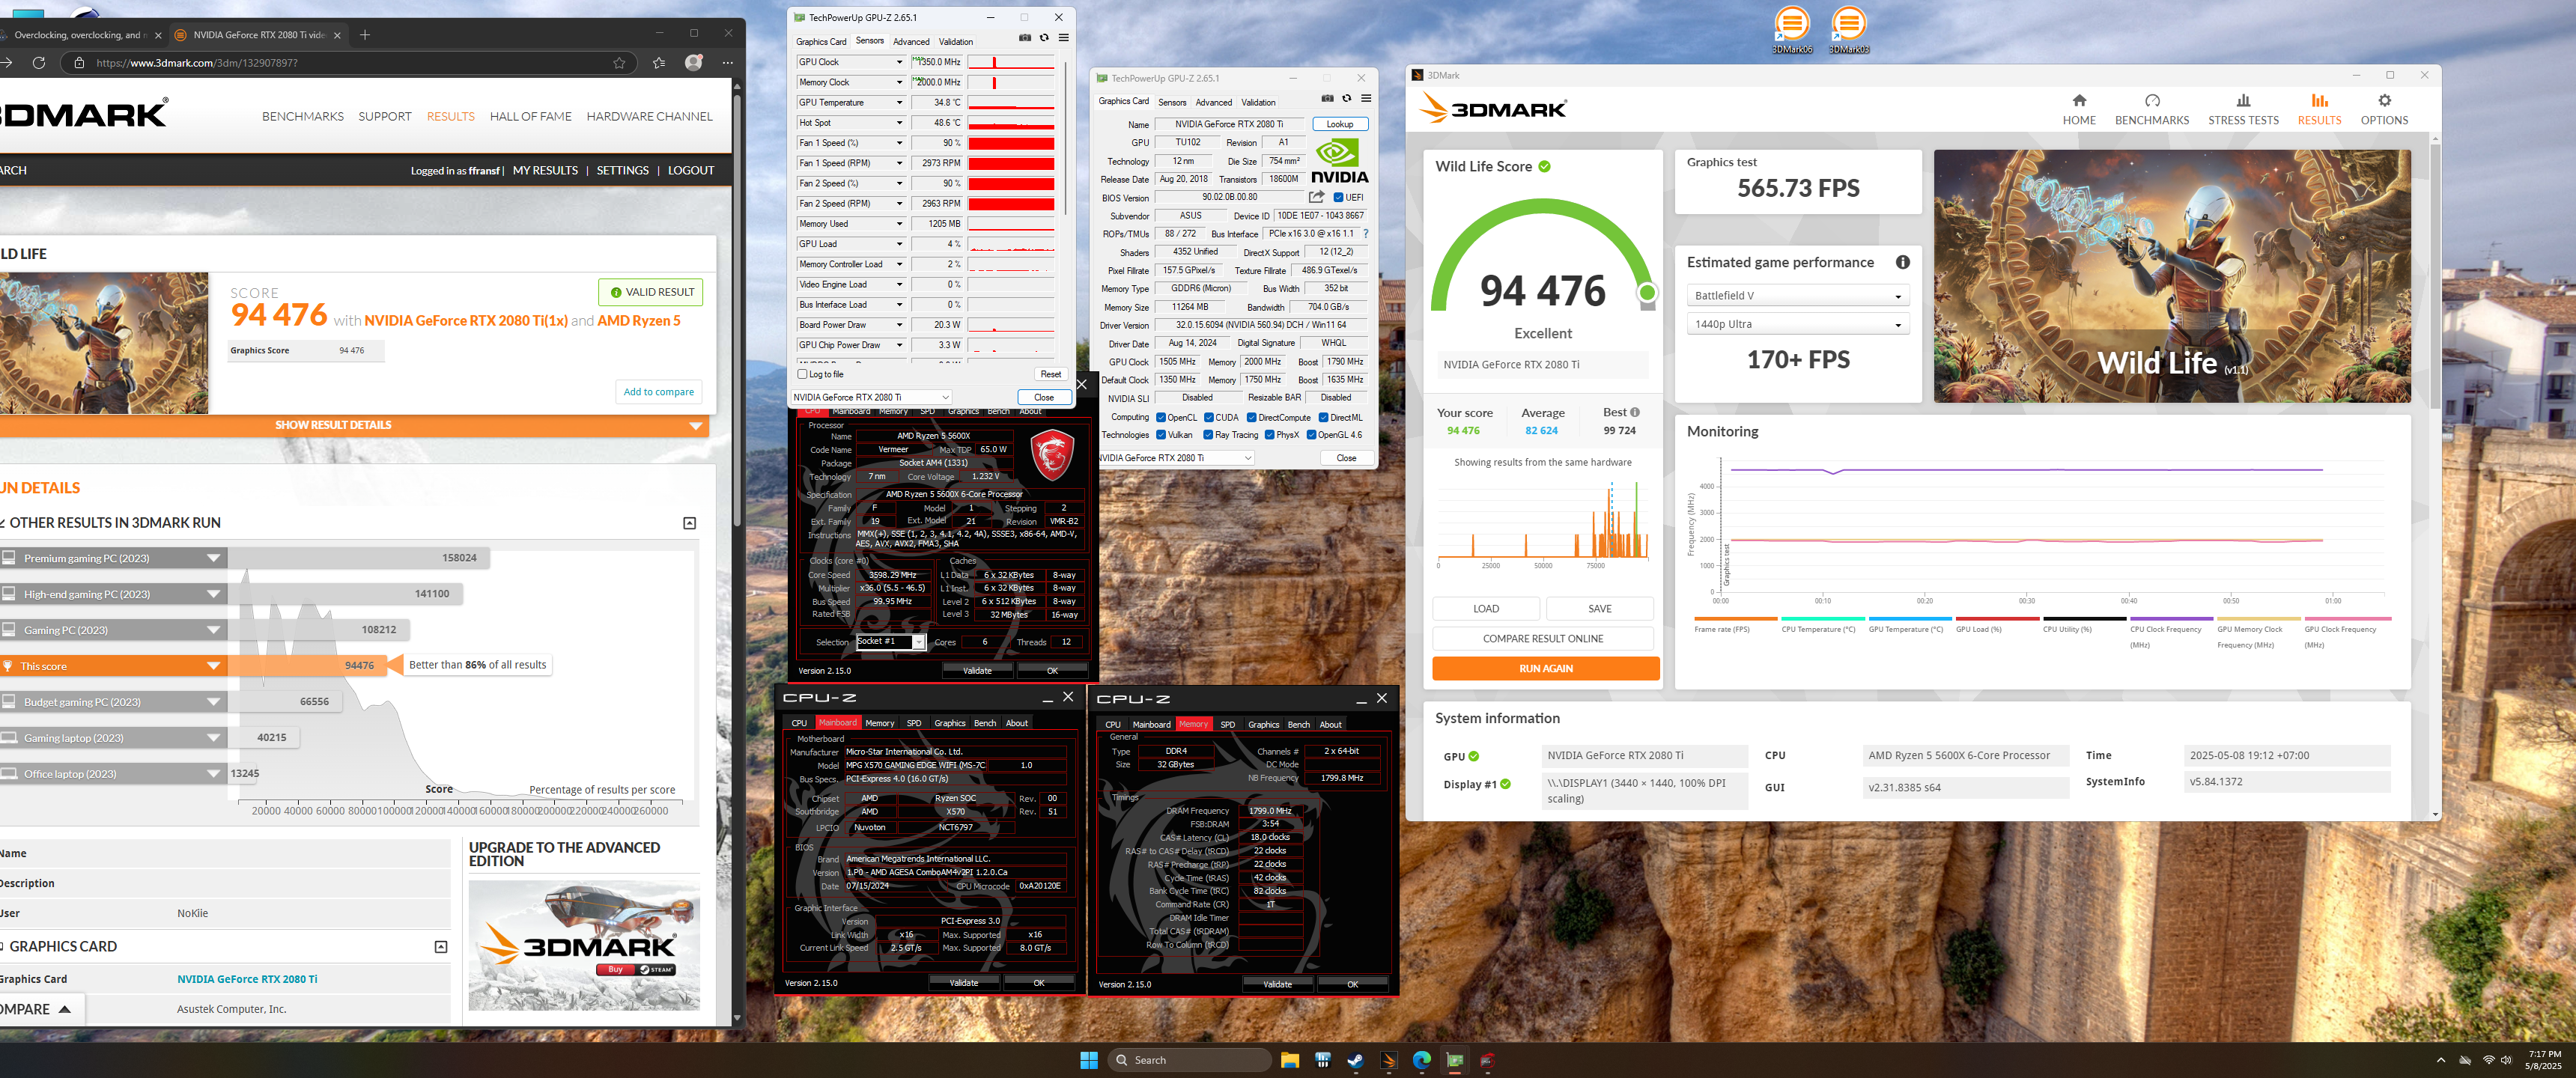Viewport: 2576px width, 1078px height.
Task: Click RUN AGAIN button
Action: [x=1545, y=669]
